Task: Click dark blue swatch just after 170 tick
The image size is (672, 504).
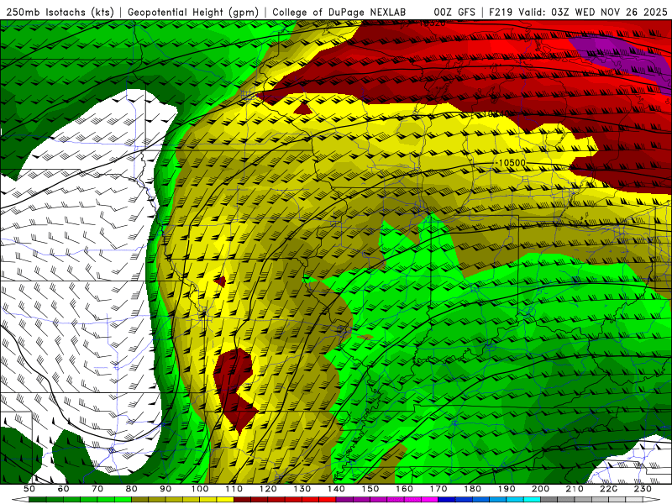Action: tap(447, 499)
